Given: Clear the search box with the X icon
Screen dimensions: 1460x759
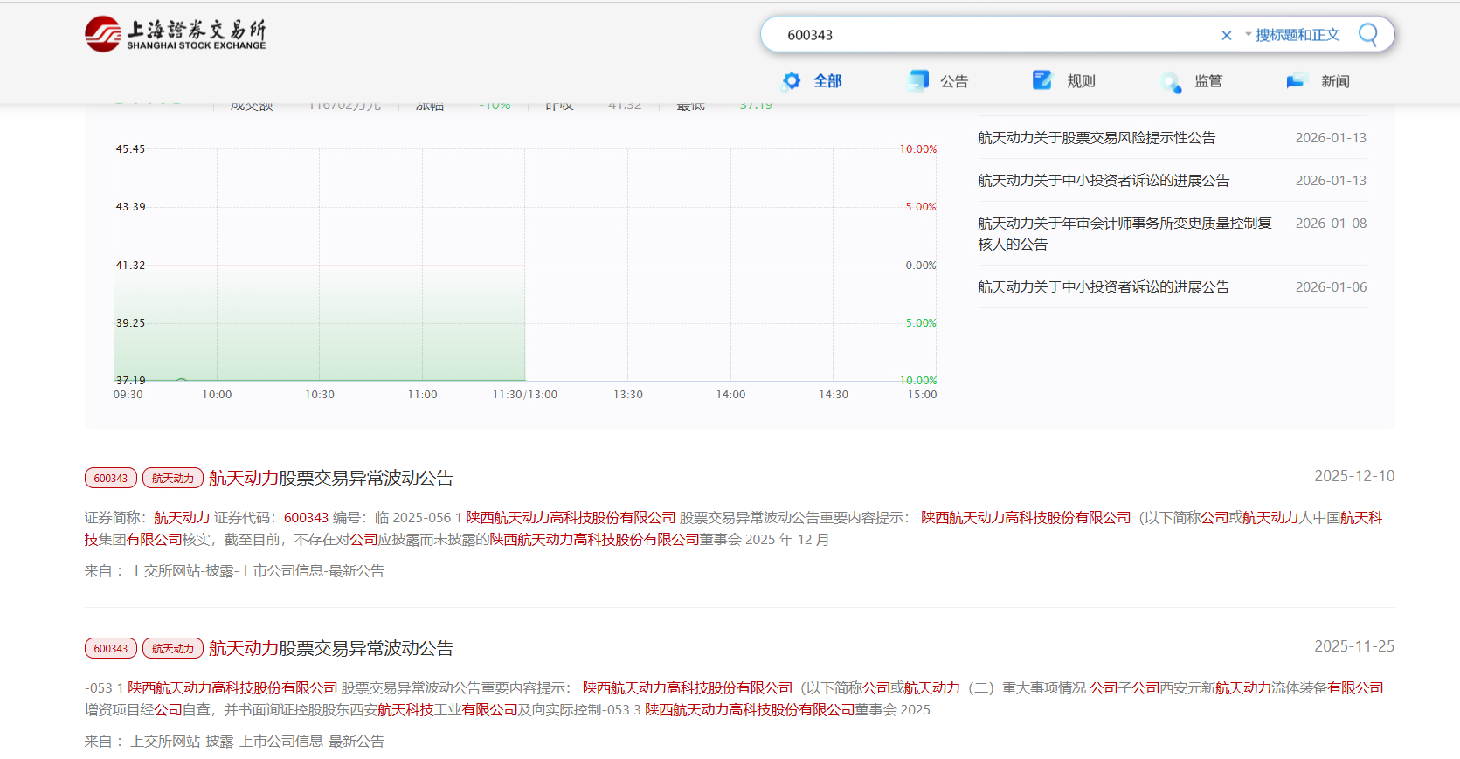Looking at the screenshot, I should pos(1226,35).
